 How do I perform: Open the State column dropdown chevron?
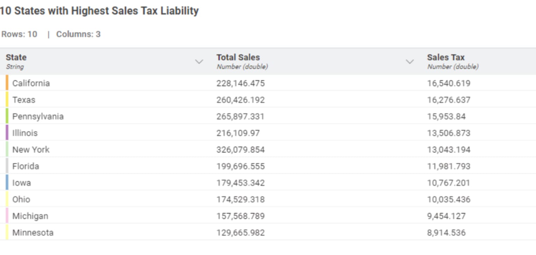(199, 62)
